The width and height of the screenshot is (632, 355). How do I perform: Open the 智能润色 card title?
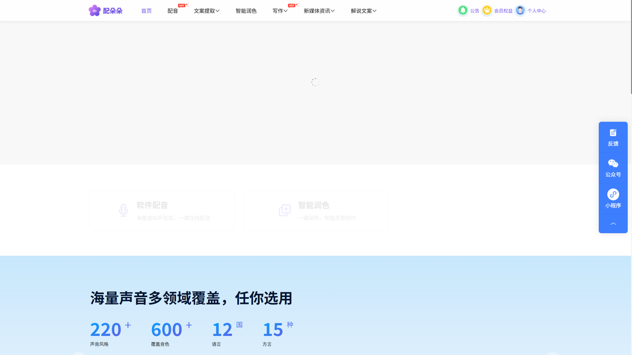[x=313, y=205]
